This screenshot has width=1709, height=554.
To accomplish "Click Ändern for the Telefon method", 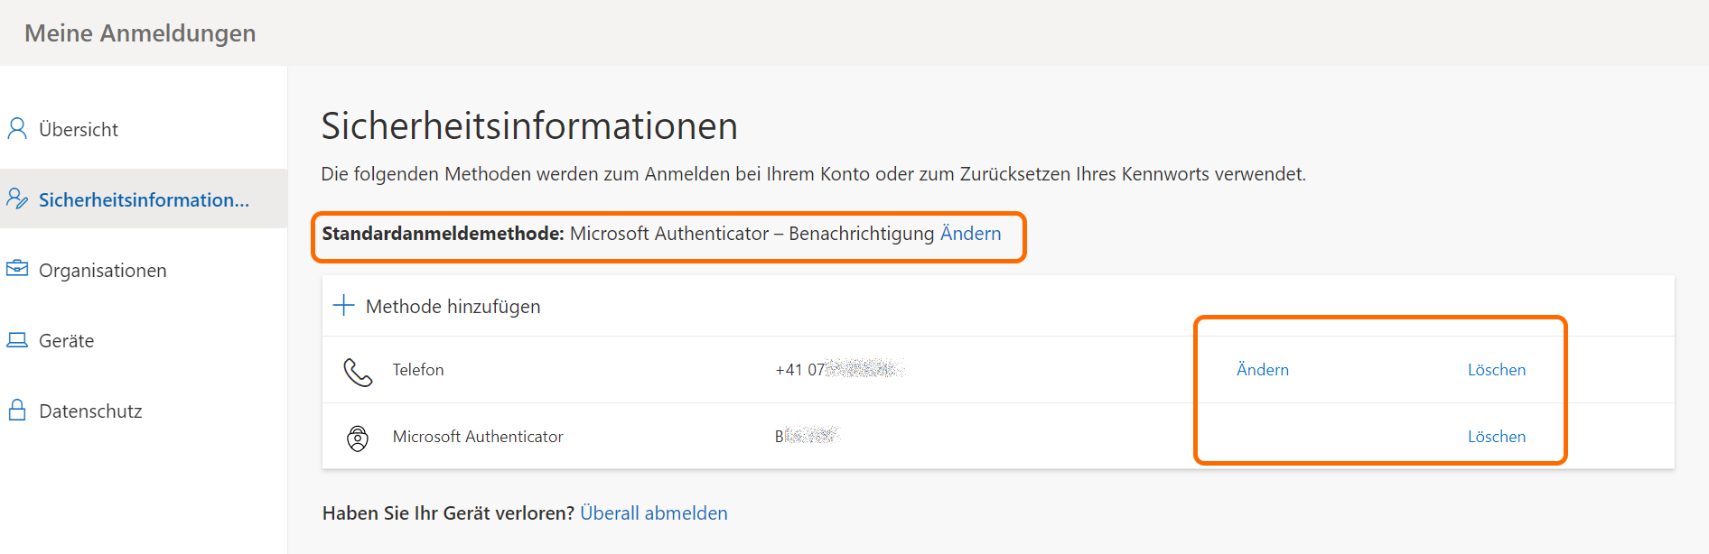I will tap(1262, 370).
